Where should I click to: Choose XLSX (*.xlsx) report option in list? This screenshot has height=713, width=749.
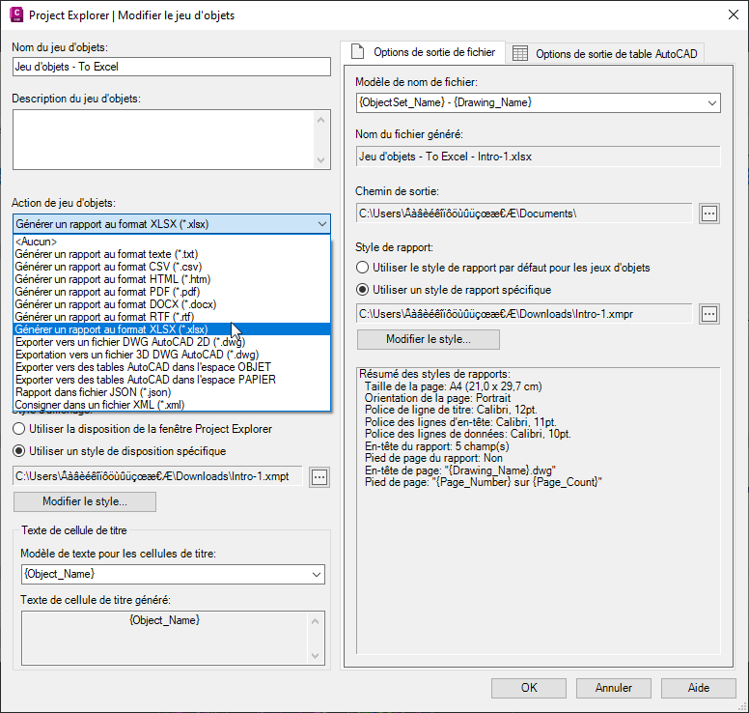[x=172, y=329]
